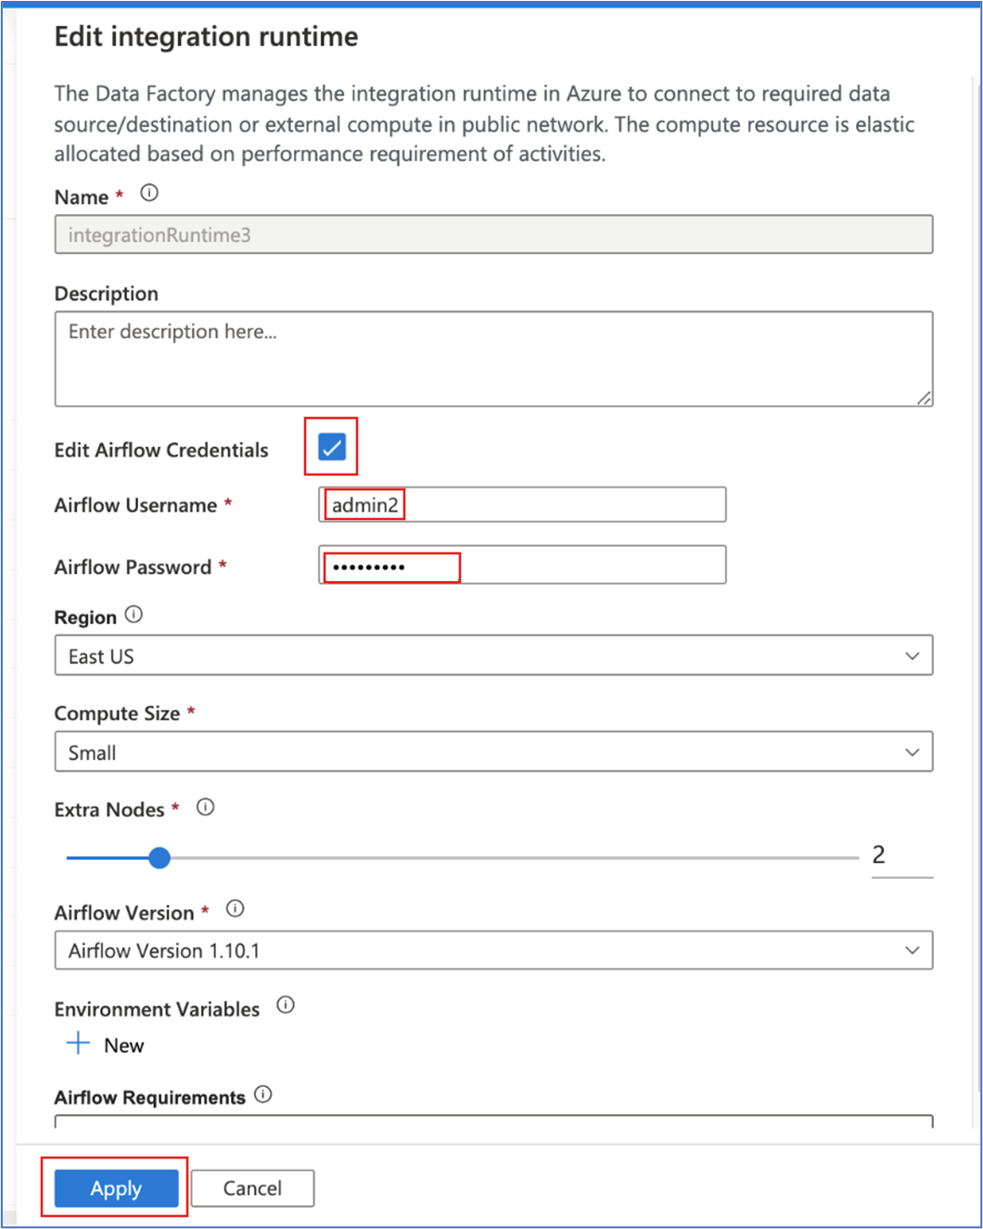
Task: Click the info icon beside Name
Action: pos(148,193)
